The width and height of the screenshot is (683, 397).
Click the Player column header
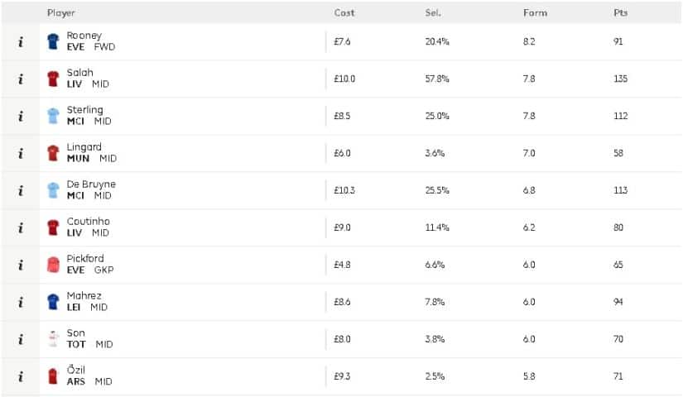61,13
